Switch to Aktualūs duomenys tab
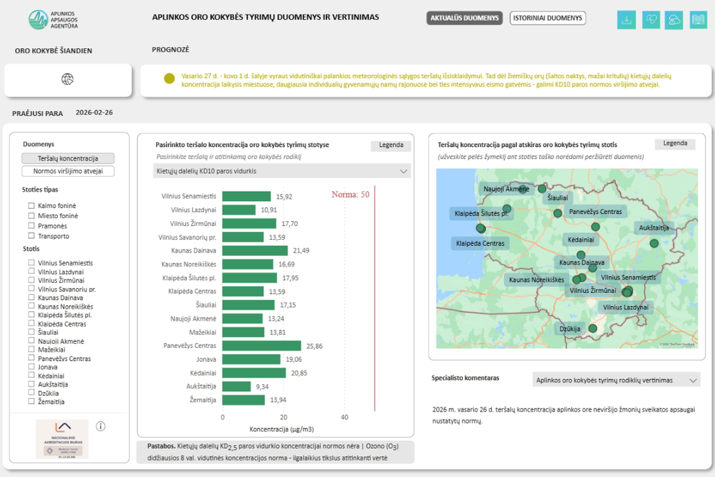Viewport: 715px width, 477px height. (464, 18)
